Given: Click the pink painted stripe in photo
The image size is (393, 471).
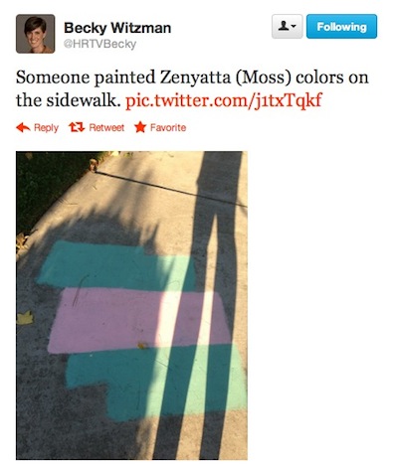Looking at the screenshot, I should (x=139, y=321).
